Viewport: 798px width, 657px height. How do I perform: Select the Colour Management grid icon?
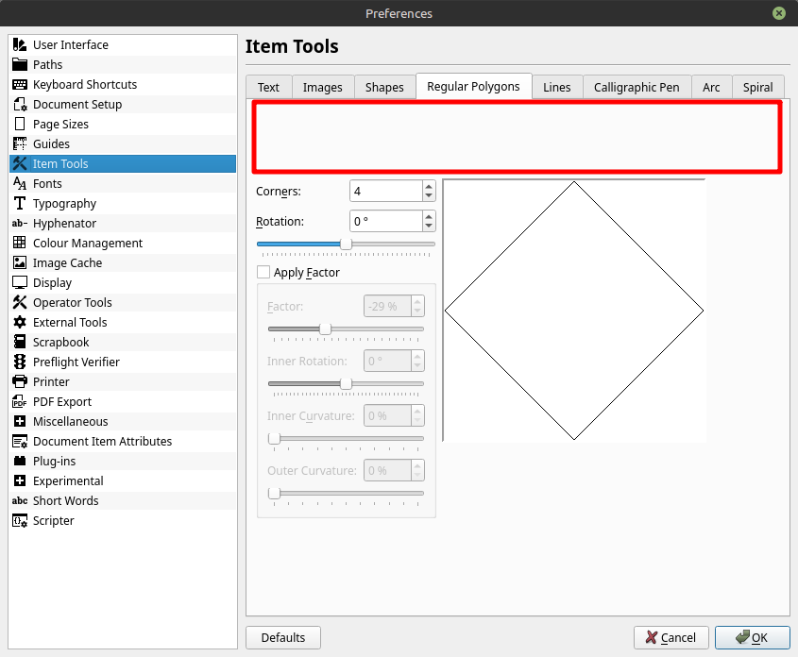coord(20,244)
